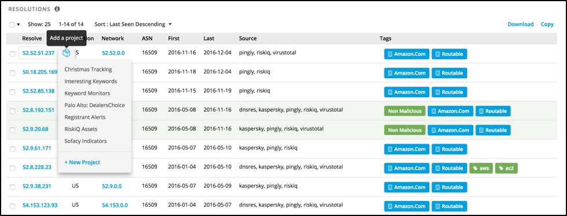Image resolution: width=567 pixels, height=216 pixels.
Task: Click the First column header
Action: coord(174,38)
